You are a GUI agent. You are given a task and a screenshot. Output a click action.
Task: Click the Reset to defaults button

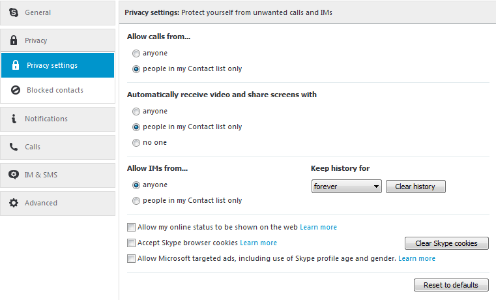click(x=451, y=285)
